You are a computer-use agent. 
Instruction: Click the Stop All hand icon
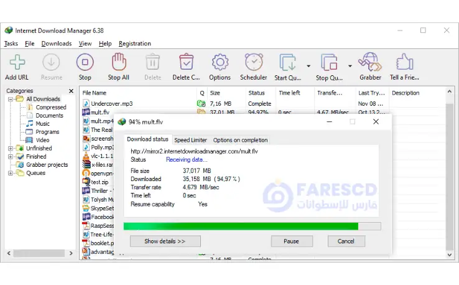pos(118,64)
